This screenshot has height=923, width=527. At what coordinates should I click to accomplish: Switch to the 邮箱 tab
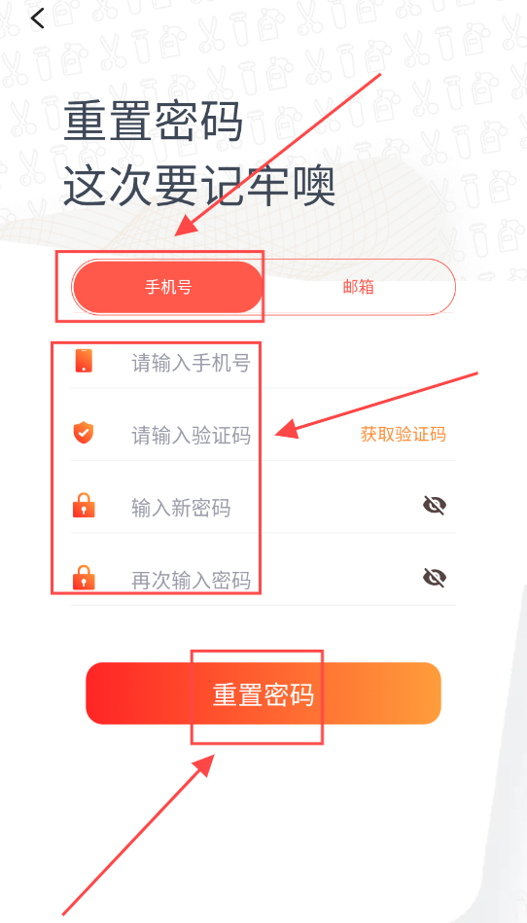(359, 287)
